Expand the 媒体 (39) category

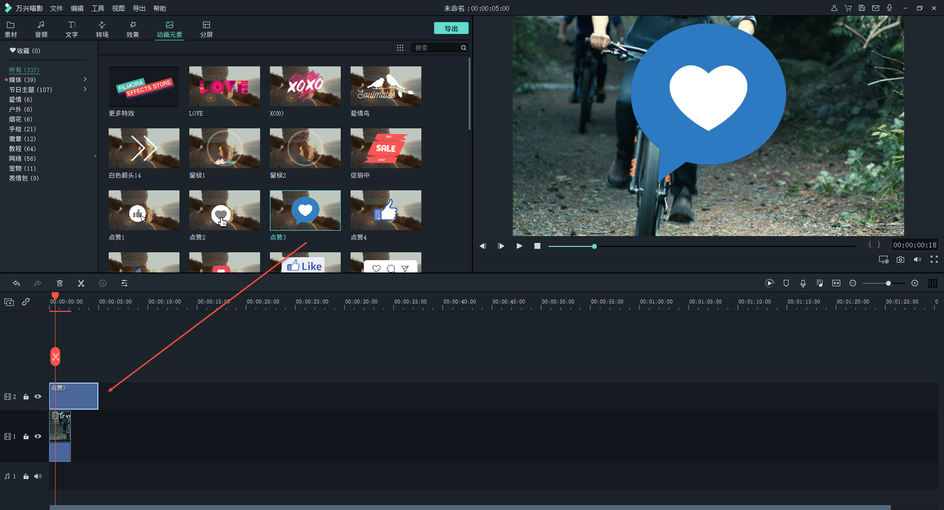pyautogui.click(x=85, y=79)
